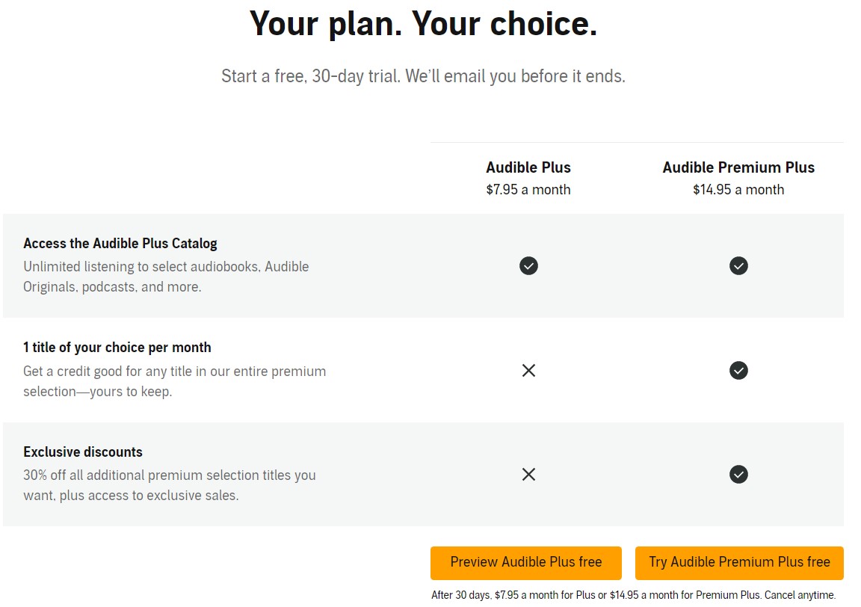Click the Exclusive discounts feature heading
The width and height of the screenshot is (861, 607).
click(x=83, y=452)
